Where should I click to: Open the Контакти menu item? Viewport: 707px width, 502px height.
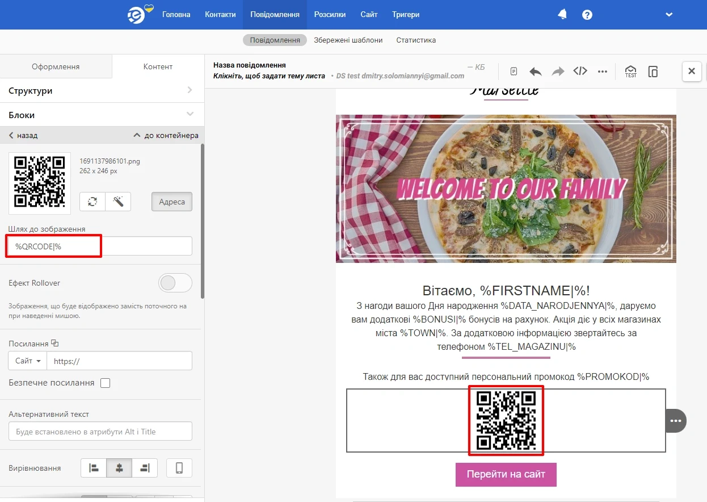pyautogui.click(x=220, y=15)
